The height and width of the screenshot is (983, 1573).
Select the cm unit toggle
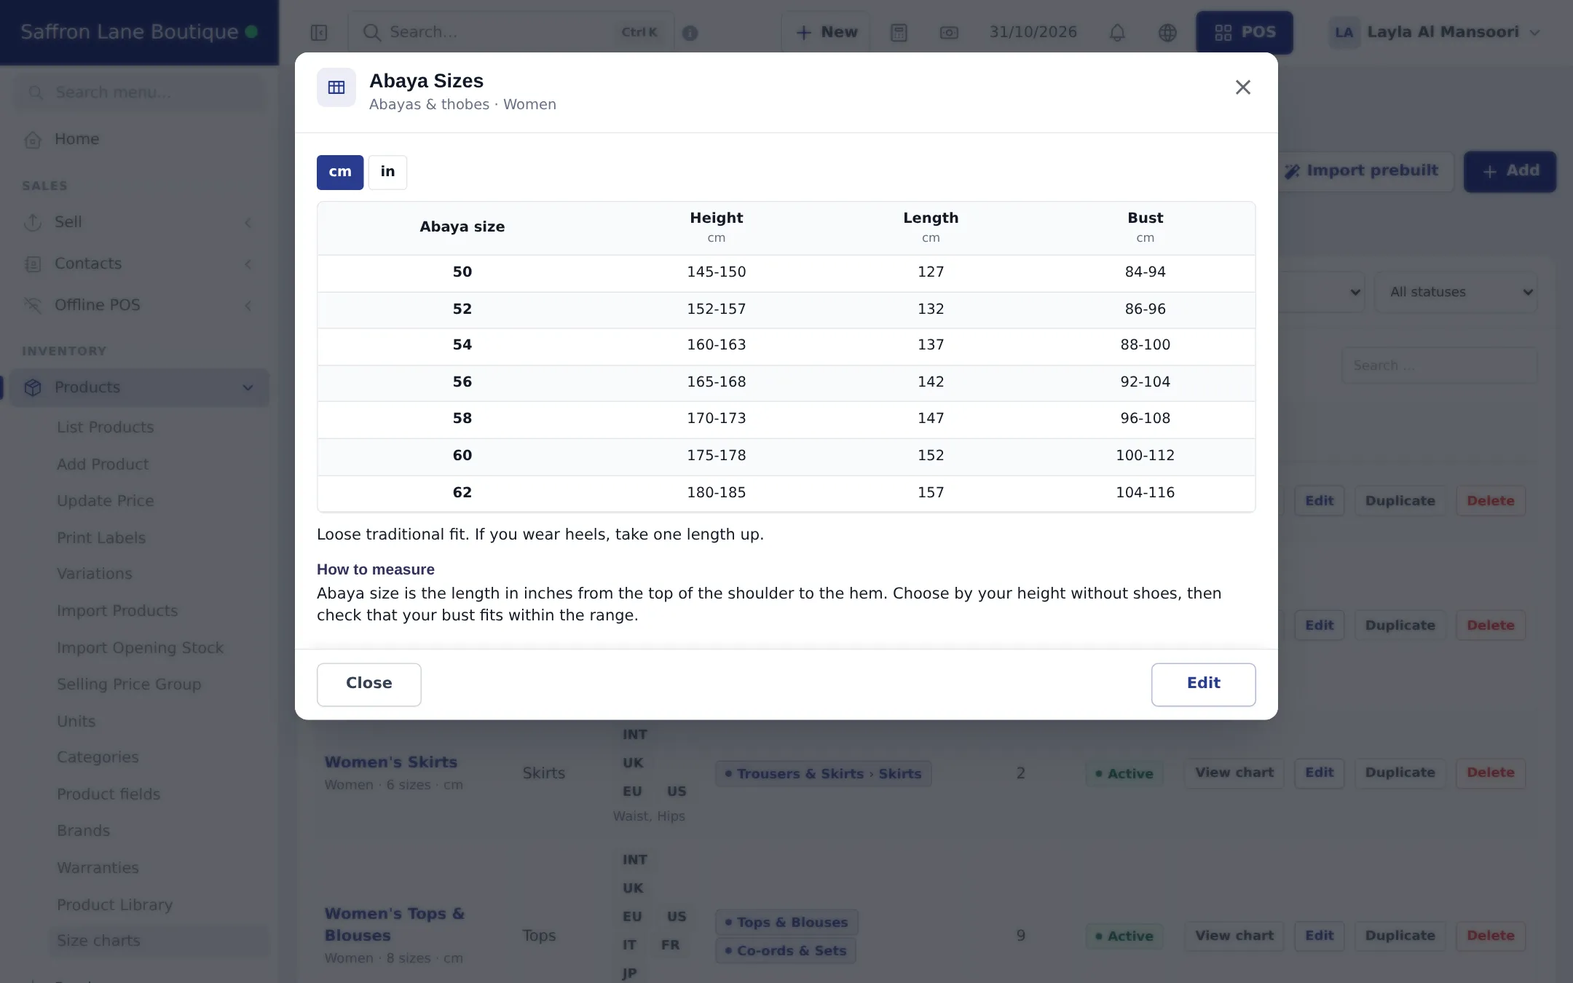340,172
